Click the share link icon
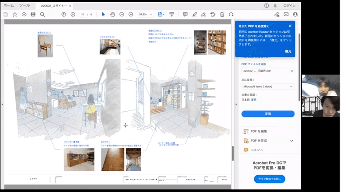341x192 pixels. 277,15
